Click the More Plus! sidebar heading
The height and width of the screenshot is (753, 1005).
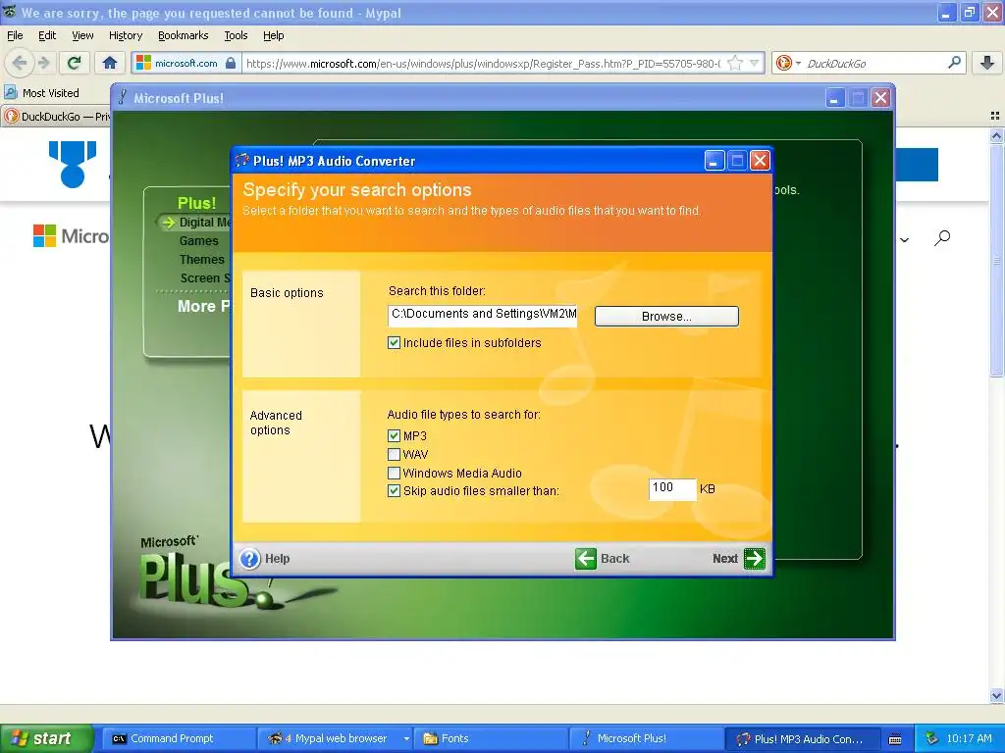click(203, 306)
